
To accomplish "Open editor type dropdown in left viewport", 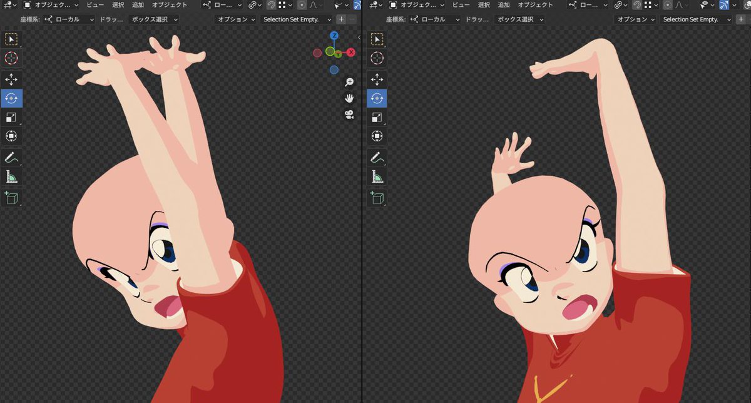I will 9,5.
